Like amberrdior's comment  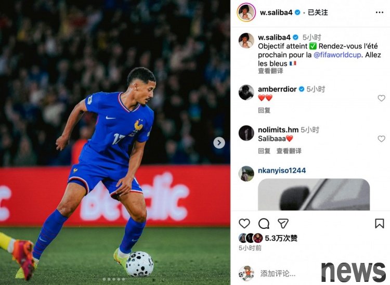coord(381,98)
